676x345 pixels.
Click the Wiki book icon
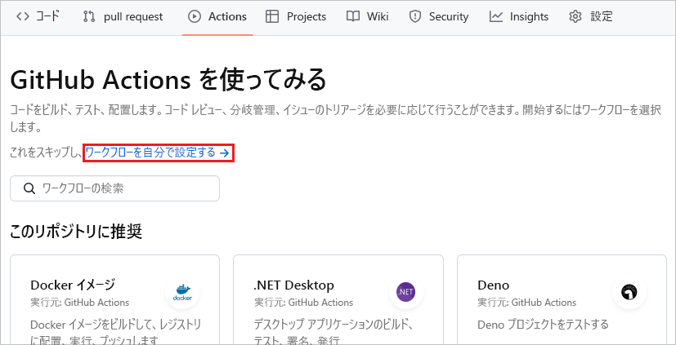(x=352, y=16)
